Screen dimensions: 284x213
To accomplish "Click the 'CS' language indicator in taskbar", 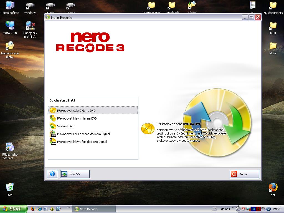I will tap(214, 209).
